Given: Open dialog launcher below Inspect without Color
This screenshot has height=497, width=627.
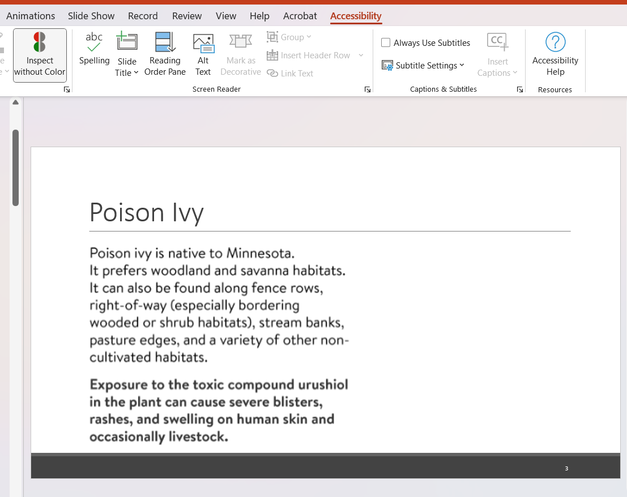Looking at the screenshot, I should coord(67,89).
